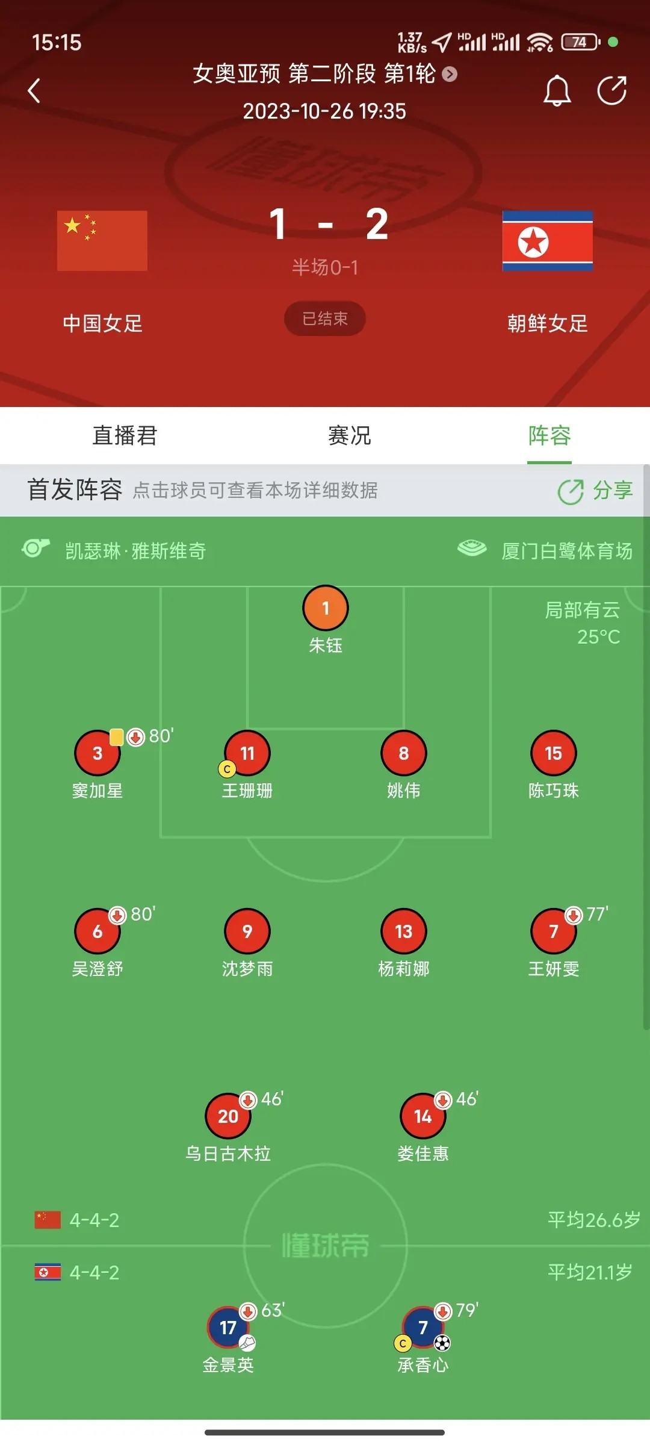Tap the North Korea flag icon
Viewport: 650px width, 1445px height.
tap(547, 240)
